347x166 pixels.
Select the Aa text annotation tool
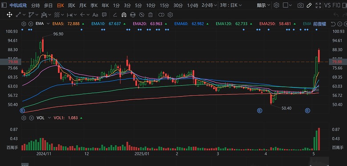point(95,15)
